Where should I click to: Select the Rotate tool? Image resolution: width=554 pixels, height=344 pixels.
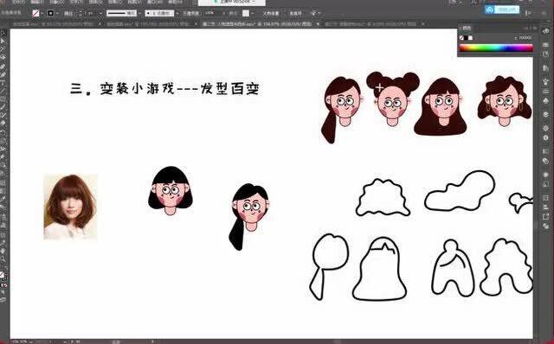(x=3, y=132)
